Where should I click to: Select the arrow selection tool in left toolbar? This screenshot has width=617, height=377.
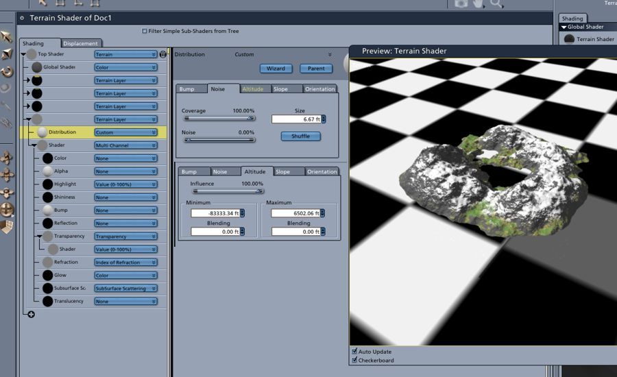coord(7,36)
